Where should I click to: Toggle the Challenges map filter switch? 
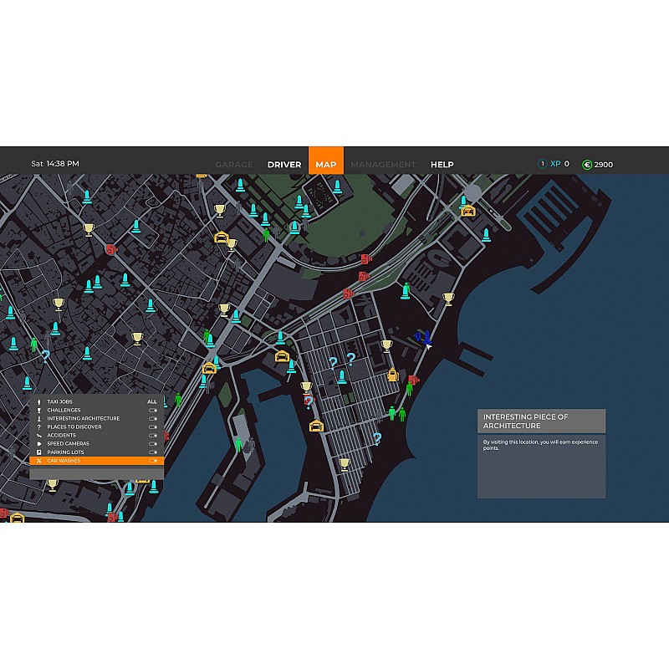pyautogui.click(x=153, y=411)
